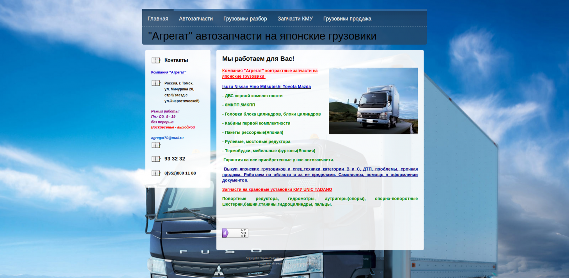The image size is (569, 278).
Task: Click the visitor counter badge icon
Action: click(235, 233)
